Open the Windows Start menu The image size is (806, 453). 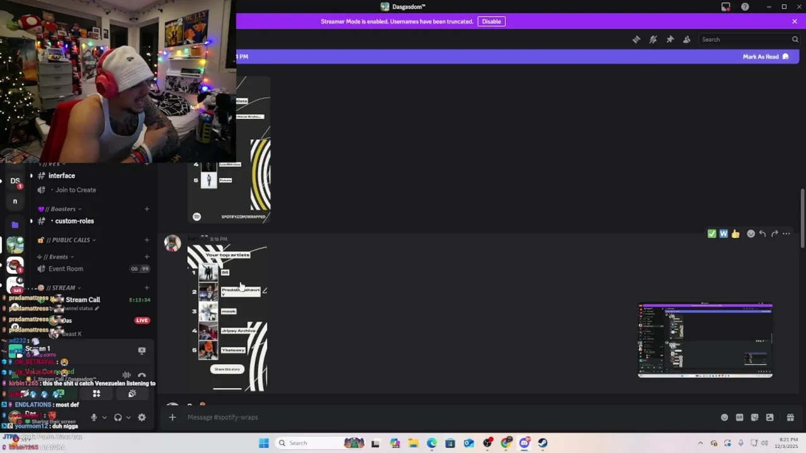tap(264, 443)
